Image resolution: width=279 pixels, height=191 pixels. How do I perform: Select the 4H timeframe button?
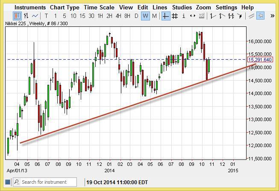118,16
